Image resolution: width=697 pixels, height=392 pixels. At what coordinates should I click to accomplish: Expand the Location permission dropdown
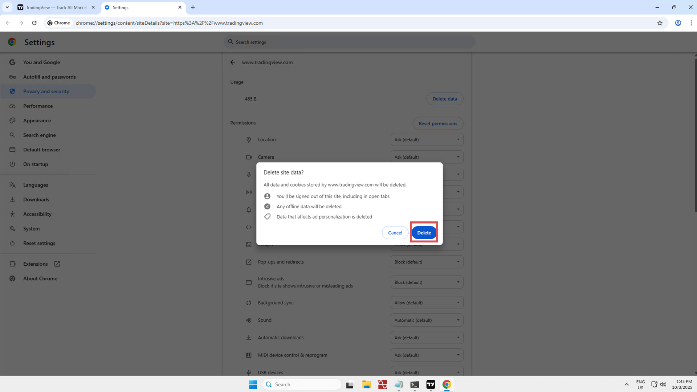[x=427, y=140]
